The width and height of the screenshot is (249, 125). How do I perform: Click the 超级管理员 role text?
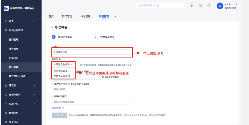pos(230,8)
